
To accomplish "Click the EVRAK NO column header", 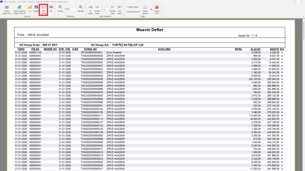I will coord(90,49).
